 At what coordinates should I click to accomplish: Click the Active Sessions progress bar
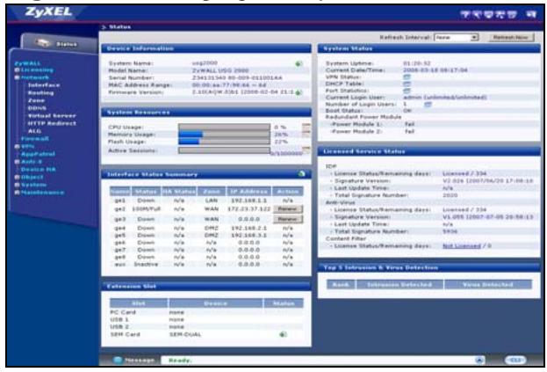coord(224,150)
